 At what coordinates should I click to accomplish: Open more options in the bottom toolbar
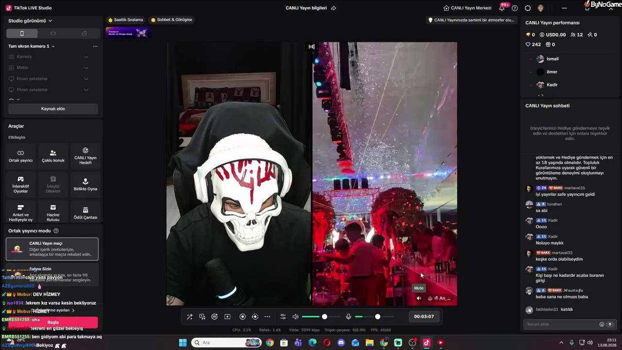267,316
